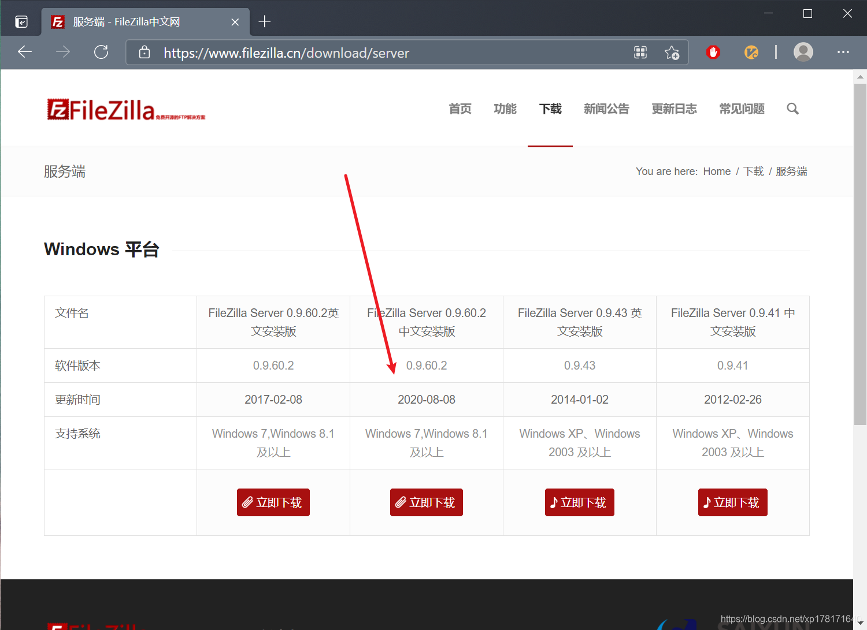Add page to favorites via the star icon
The image size is (867, 630).
(x=672, y=52)
